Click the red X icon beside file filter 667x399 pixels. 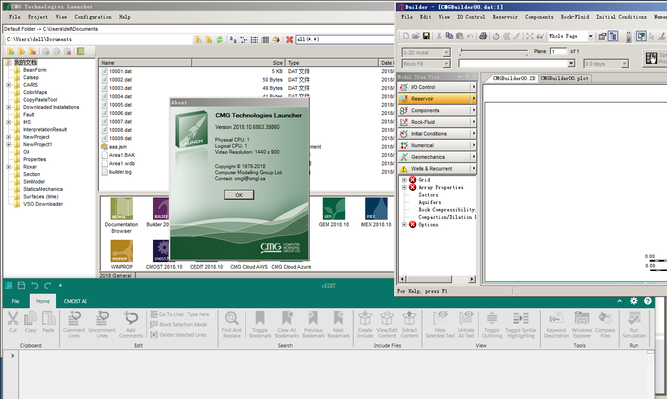coord(290,40)
